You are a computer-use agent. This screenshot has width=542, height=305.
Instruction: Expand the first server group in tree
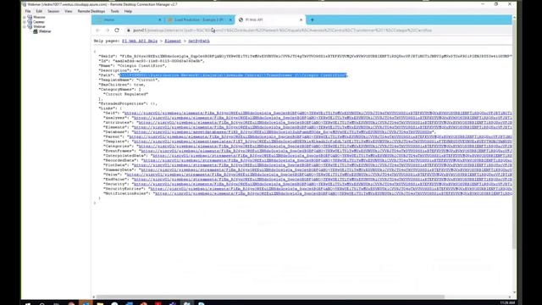(25, 17)
